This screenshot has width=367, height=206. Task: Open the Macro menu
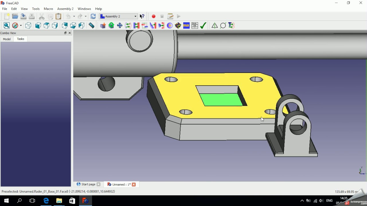coord(48,9)
